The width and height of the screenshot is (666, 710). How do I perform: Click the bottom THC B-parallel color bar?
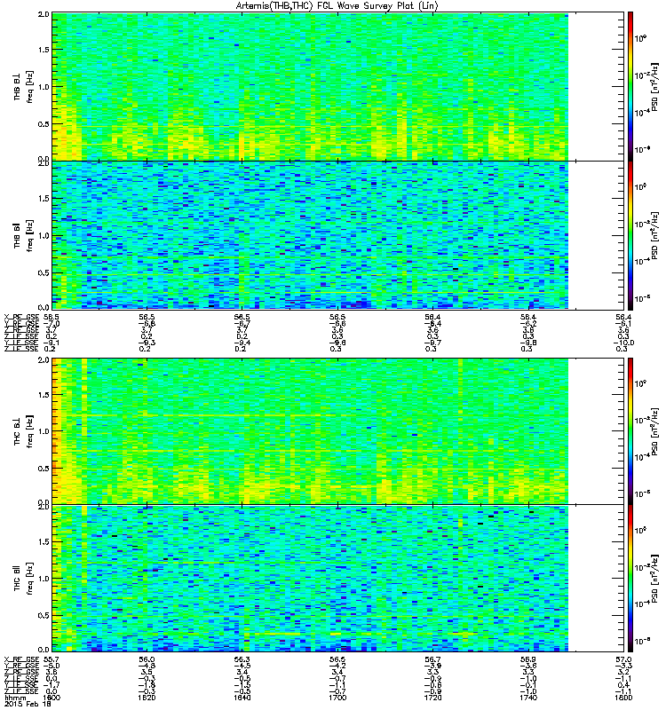point(630,579)
